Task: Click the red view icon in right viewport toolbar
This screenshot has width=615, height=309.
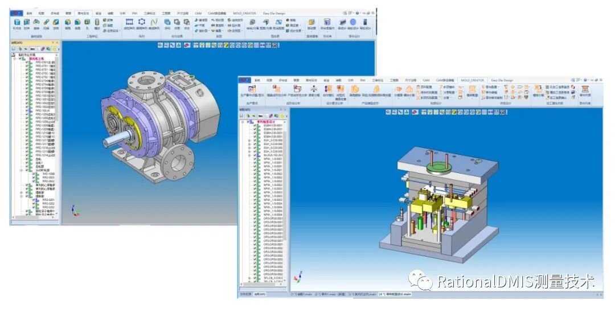Action: point(415,112)
